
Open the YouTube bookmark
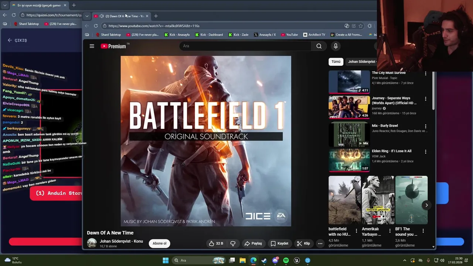click(x=289, y=35)
